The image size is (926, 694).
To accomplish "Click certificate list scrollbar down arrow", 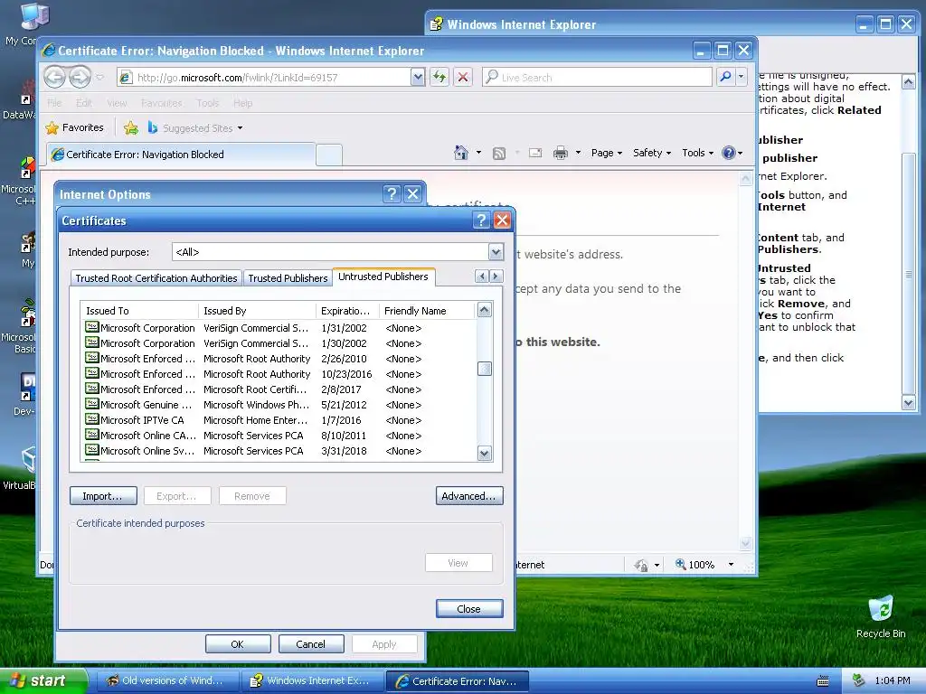I will point(485,454).
